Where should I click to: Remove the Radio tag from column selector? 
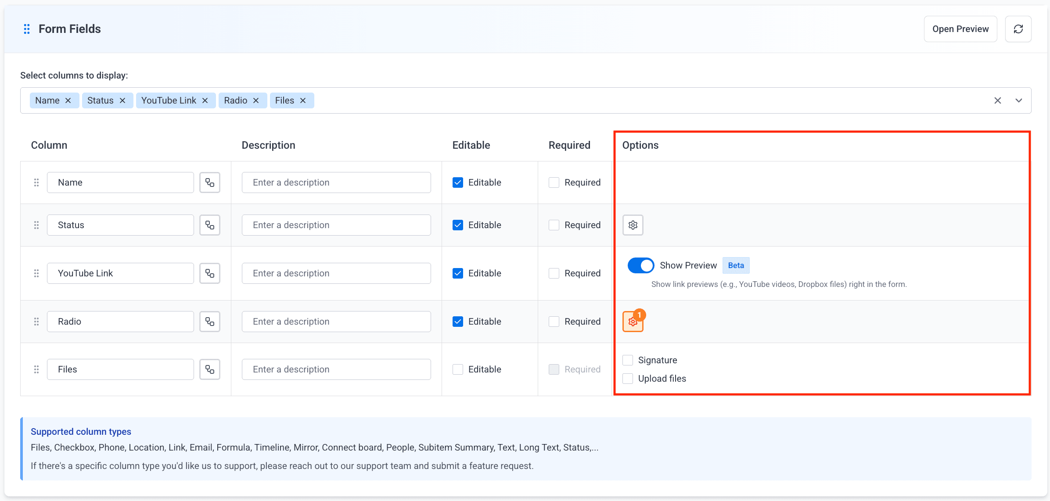click(256, 100)
